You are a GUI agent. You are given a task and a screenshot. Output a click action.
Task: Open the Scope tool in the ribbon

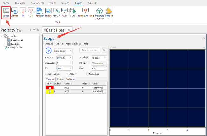coord(6,13)
